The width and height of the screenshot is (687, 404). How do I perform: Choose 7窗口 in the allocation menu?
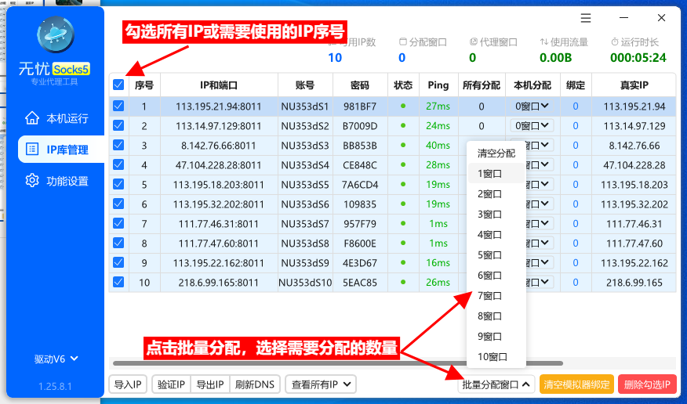496,296
